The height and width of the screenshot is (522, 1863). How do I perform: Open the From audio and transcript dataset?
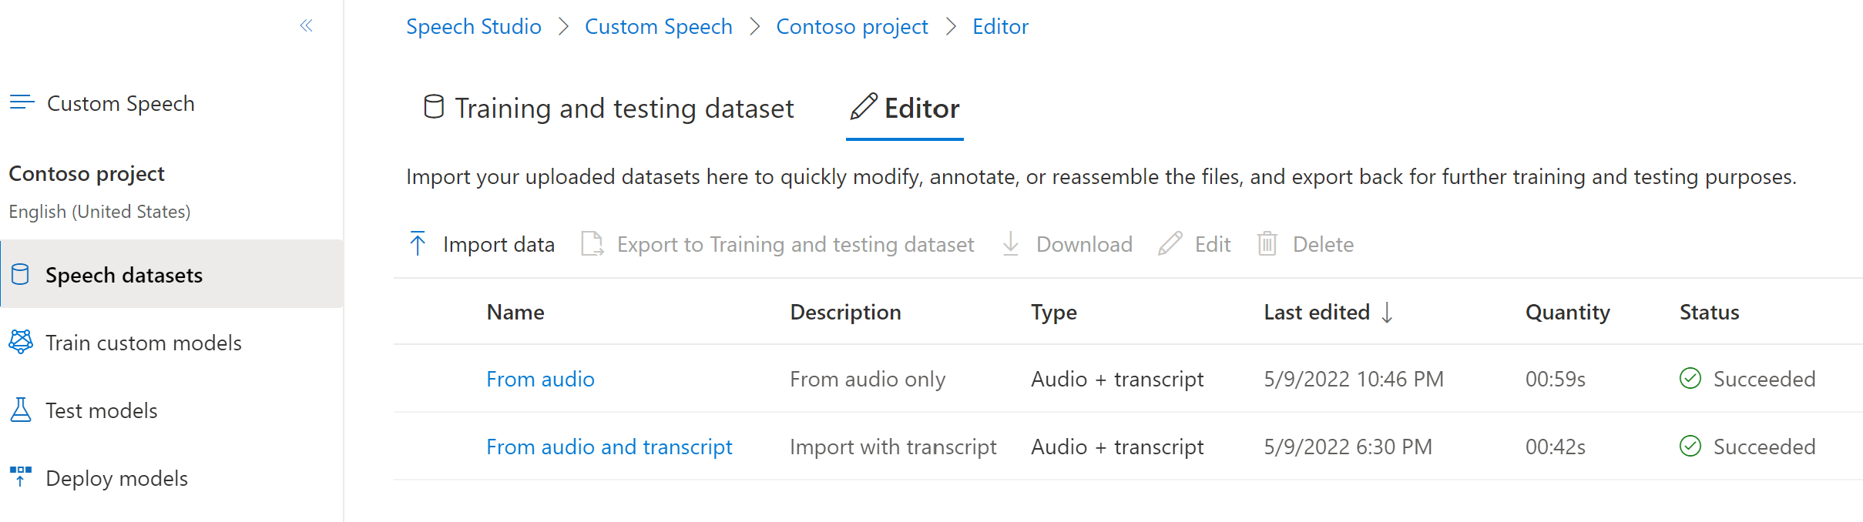(x=609, y=446)
